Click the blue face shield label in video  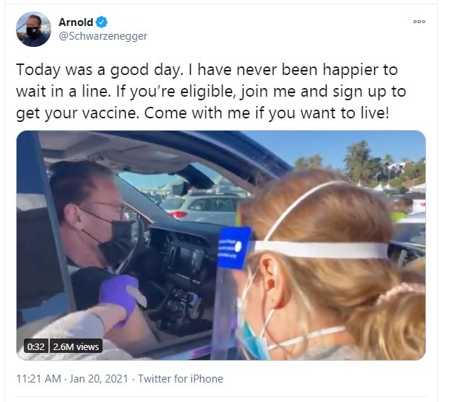point(234,247)
